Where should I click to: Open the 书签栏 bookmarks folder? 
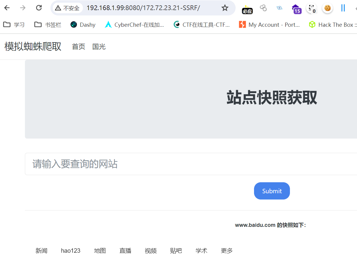[48, 25]
